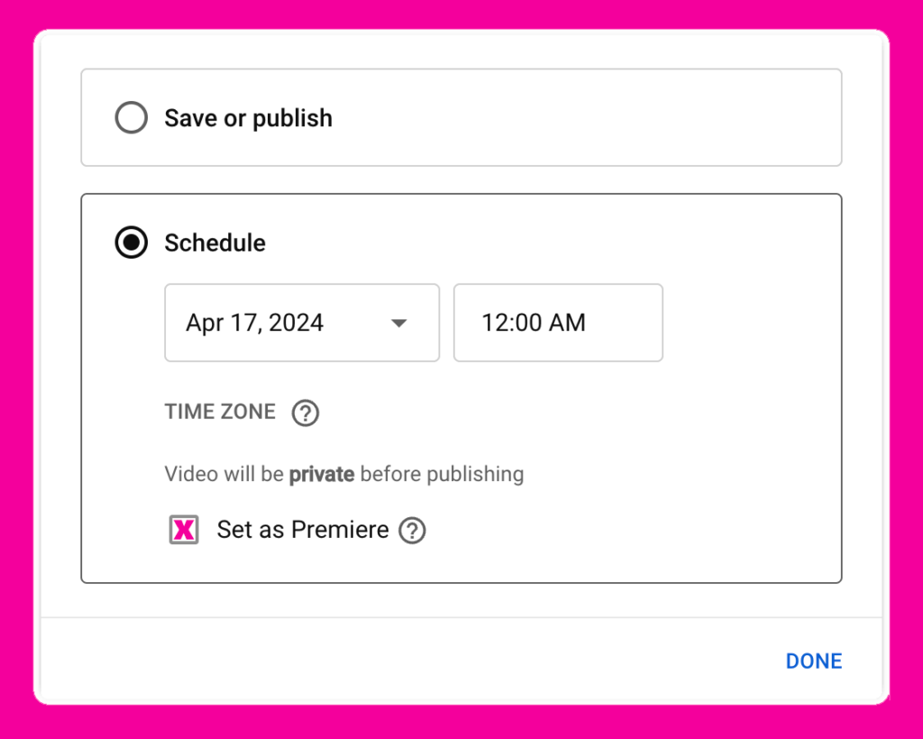This screenshot has height=739, width=923.
Task: Toggle the Set as Premiere checkbox
Action: (x=184, y=530)
